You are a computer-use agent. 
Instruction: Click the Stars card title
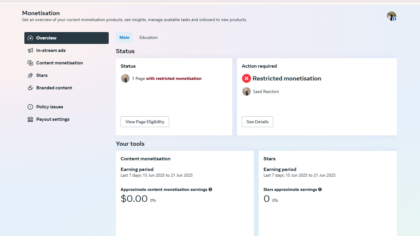pos(269,159)
